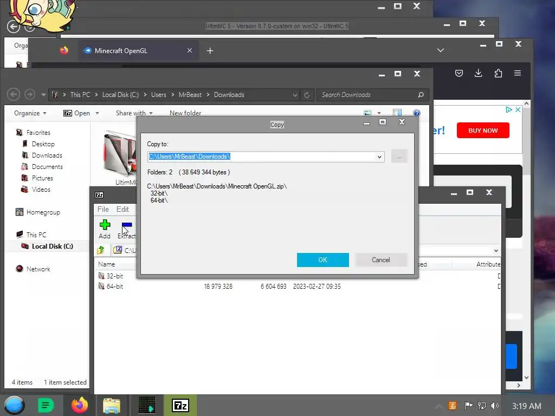Sort 7-Zip list by Name column

coord(107,264)
